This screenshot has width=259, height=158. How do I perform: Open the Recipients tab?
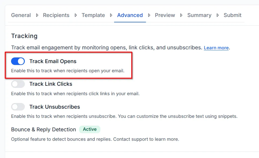click(56, 15)
